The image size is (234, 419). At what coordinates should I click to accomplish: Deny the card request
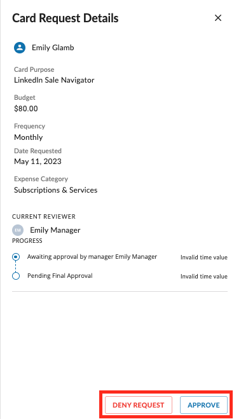(139, 405)
